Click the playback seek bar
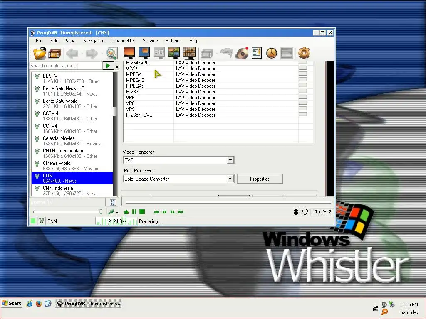The image size is (426, 319). pyautogui.click(x=228, y=202)
